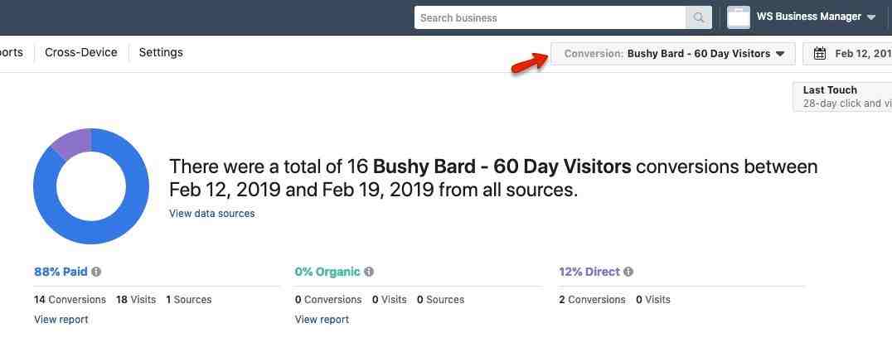892x352 pixels.
Task: Click the calendar icon by Feb 12
Action: pos(820,54)
